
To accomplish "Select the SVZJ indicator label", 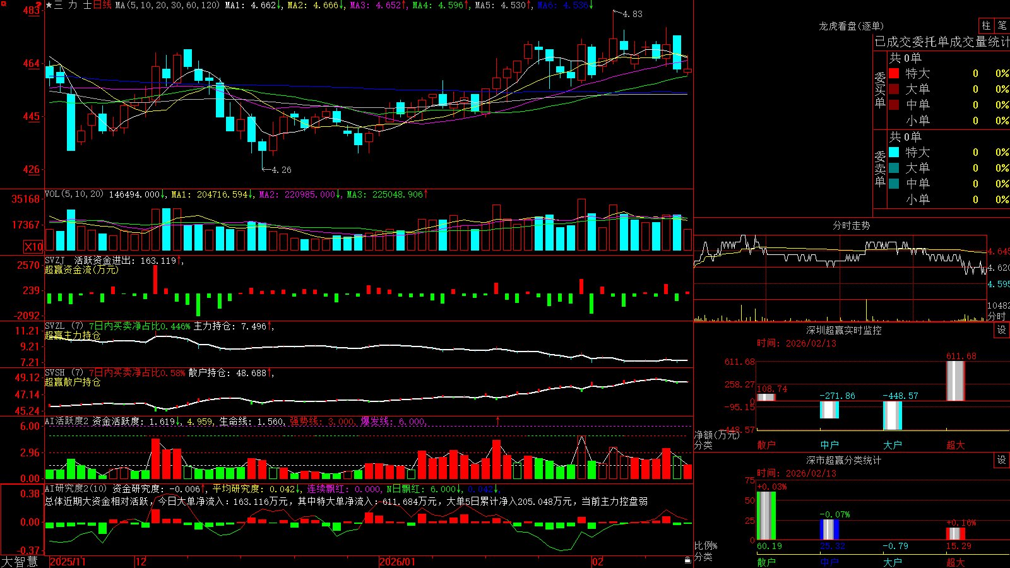I will 55,260.
